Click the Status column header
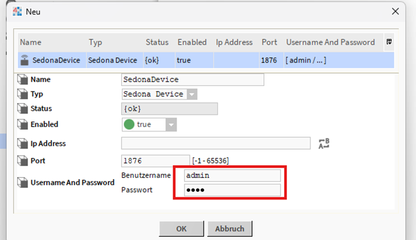The width and height of the screenshot is (416, 240). click(x=157, y=42)
